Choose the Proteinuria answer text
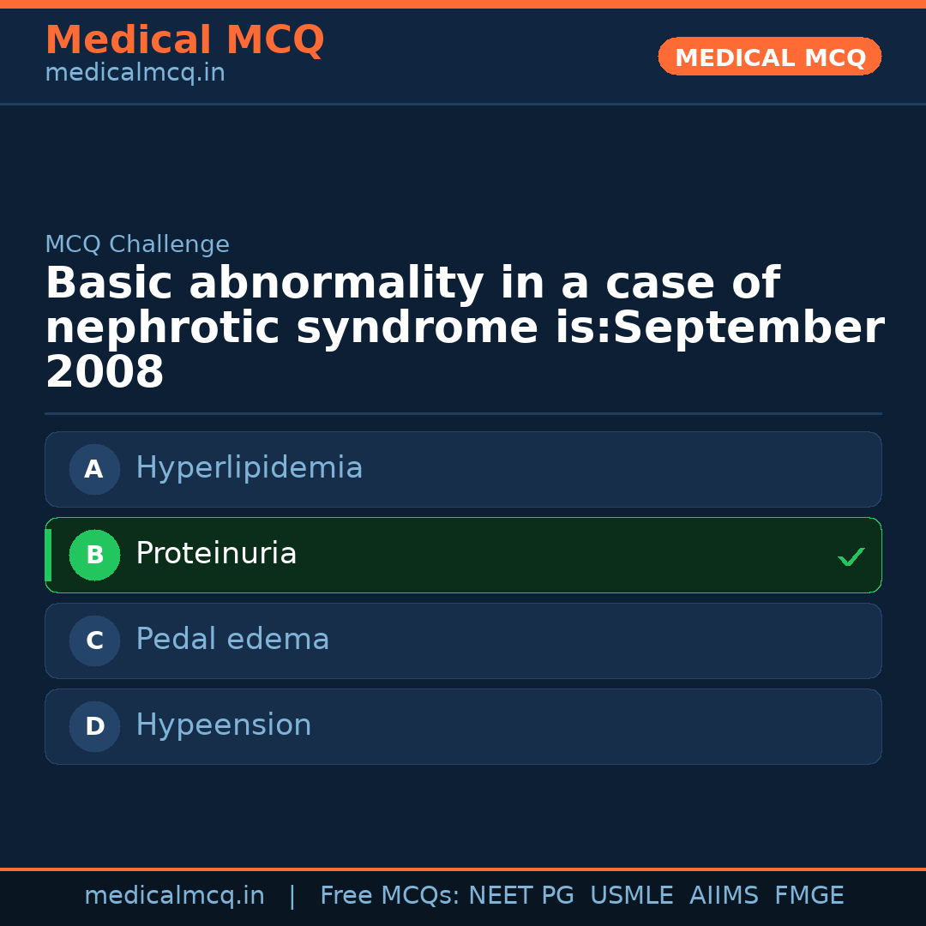The width and height of the screenshot is (926, 926). (216, 554)
